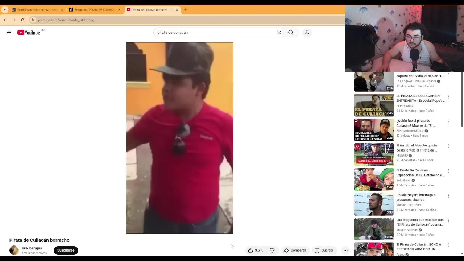The width and height of the screenshot is (464, 261).
Task: Start voice search with the microphone
Action: tap(307, 33)
